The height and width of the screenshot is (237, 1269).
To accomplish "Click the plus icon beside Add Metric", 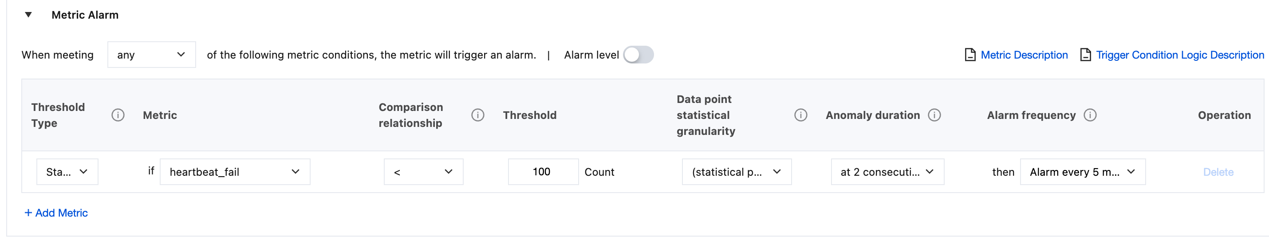I will click(x=28, y=212).
